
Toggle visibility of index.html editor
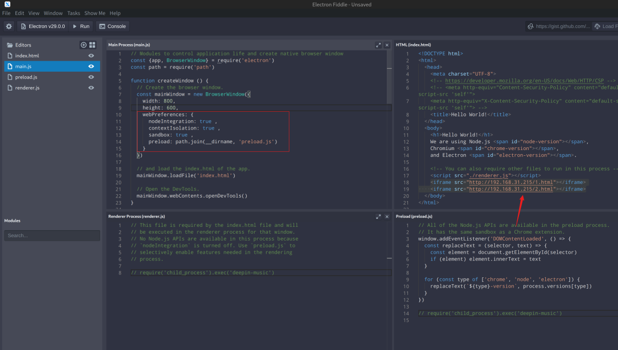(x=91, y=56)
